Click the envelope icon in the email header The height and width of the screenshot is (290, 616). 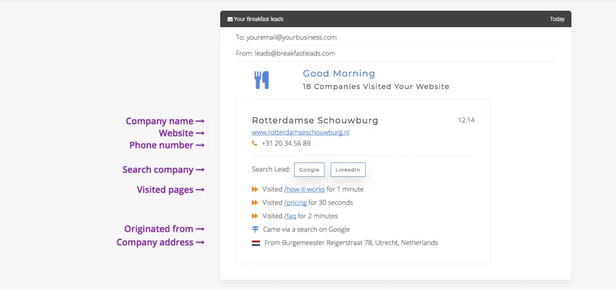[x=230, y=19]
